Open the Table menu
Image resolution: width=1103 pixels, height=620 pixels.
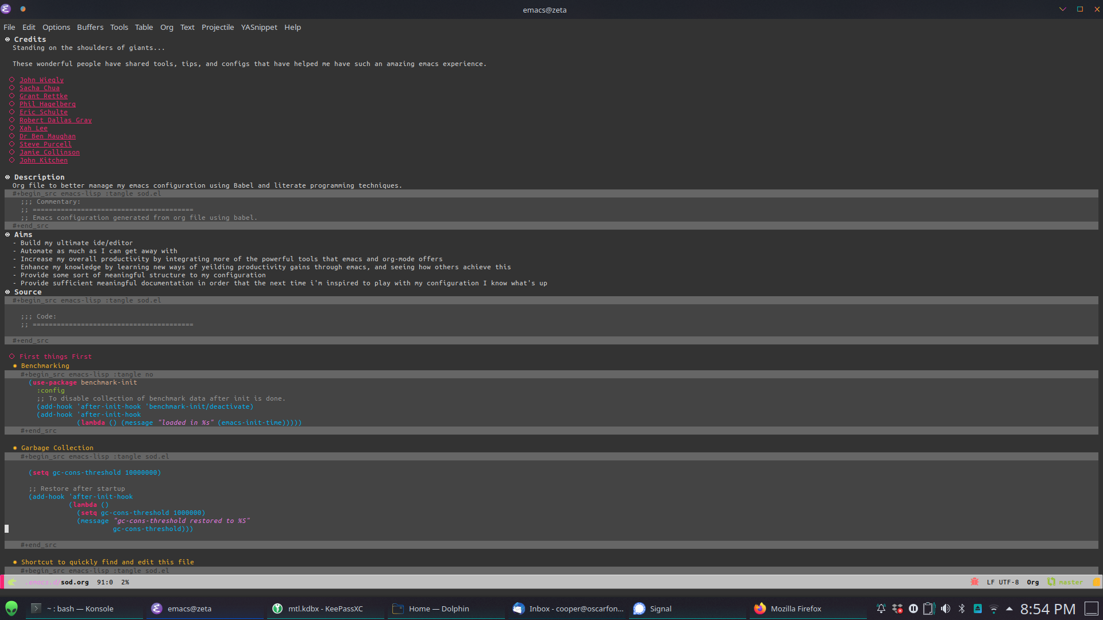(144, 27)
